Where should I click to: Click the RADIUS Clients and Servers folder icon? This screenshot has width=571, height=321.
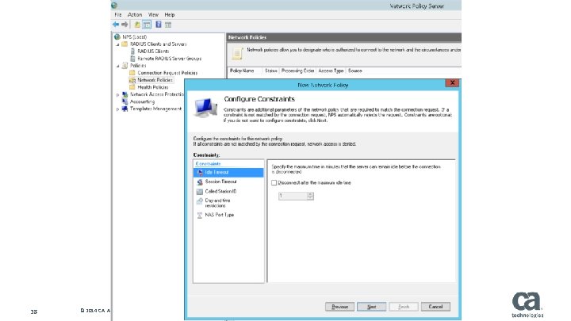125,44
